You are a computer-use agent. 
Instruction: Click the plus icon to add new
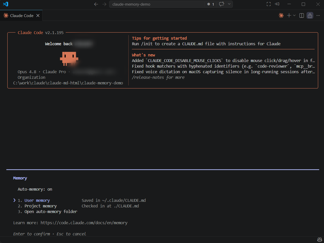coord(289,16)
